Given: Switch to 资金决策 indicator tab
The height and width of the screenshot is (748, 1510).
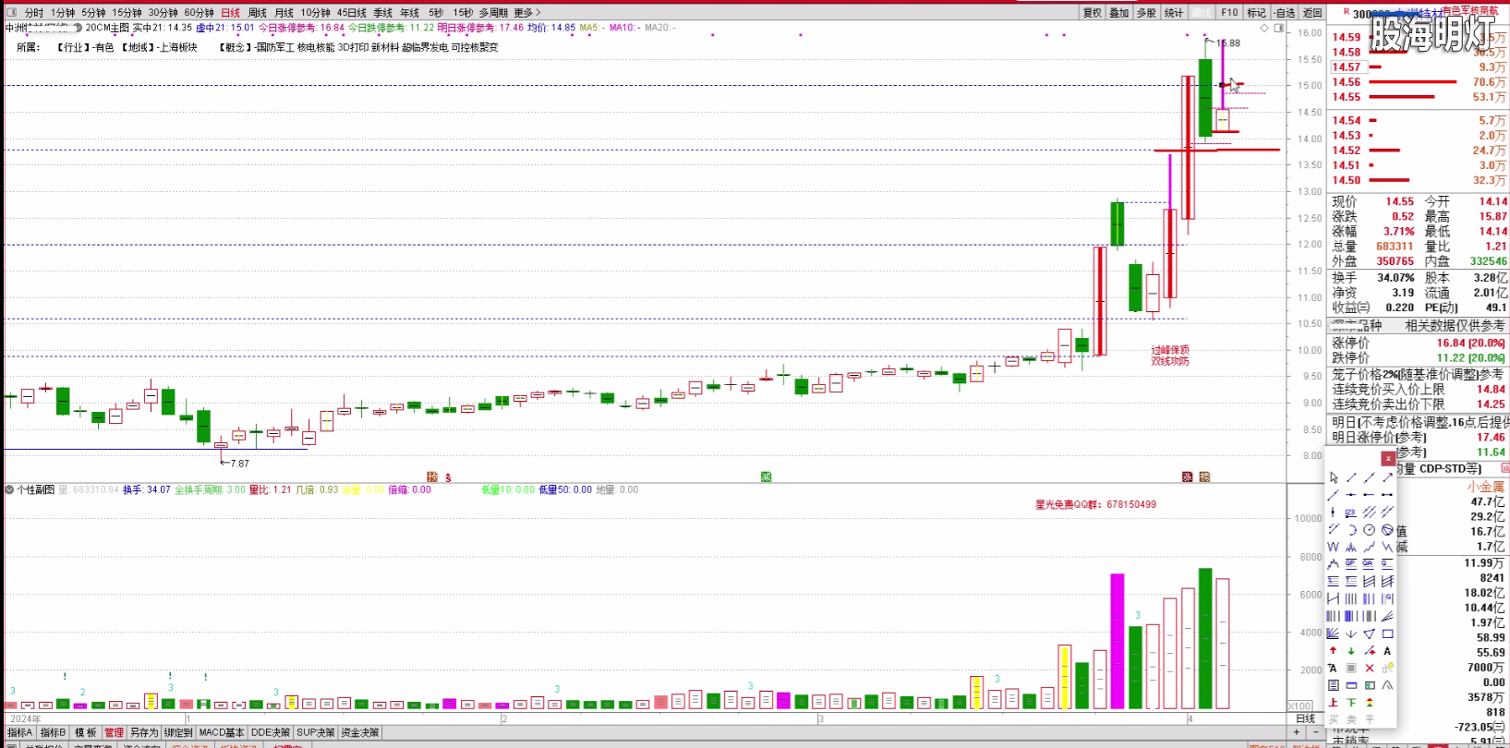Looking at the screenshot, I should (x=360, y=732).
